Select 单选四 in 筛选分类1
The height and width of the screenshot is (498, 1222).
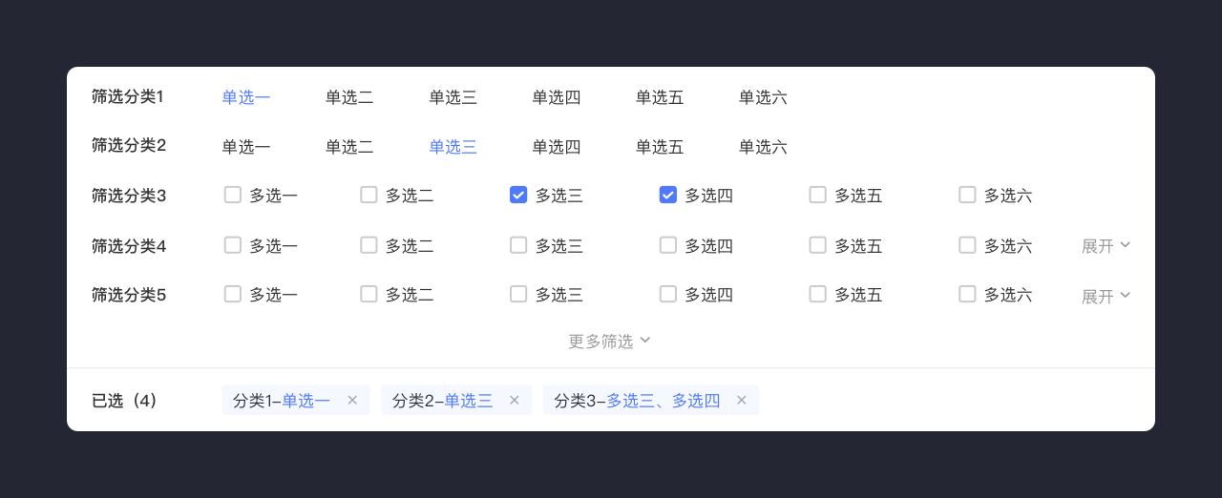[557, 96]
